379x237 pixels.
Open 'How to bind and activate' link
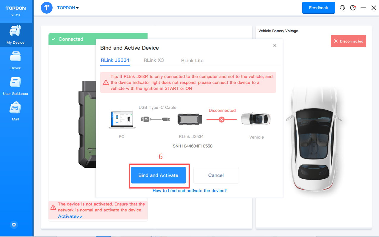tap(189, 191)
